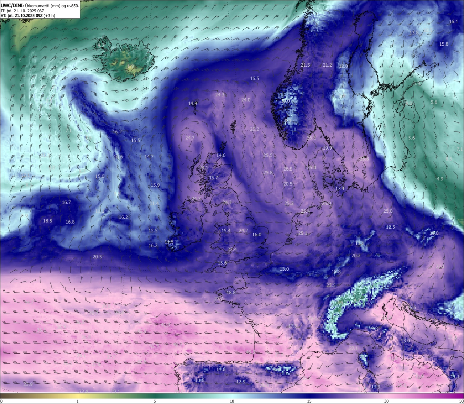Click the value 20.2 on the map
The image size is (464, 404).
(356, 256)
